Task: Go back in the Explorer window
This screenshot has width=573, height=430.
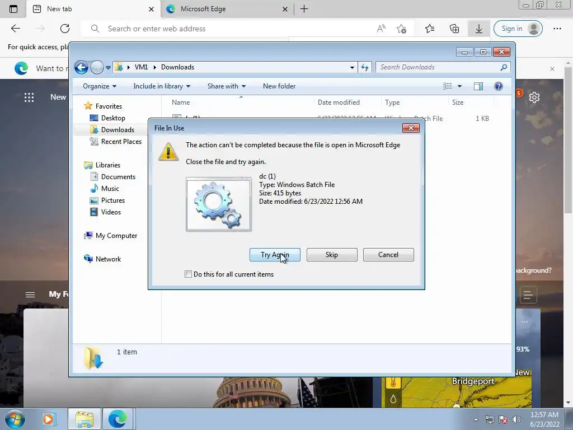Action: 81,67
